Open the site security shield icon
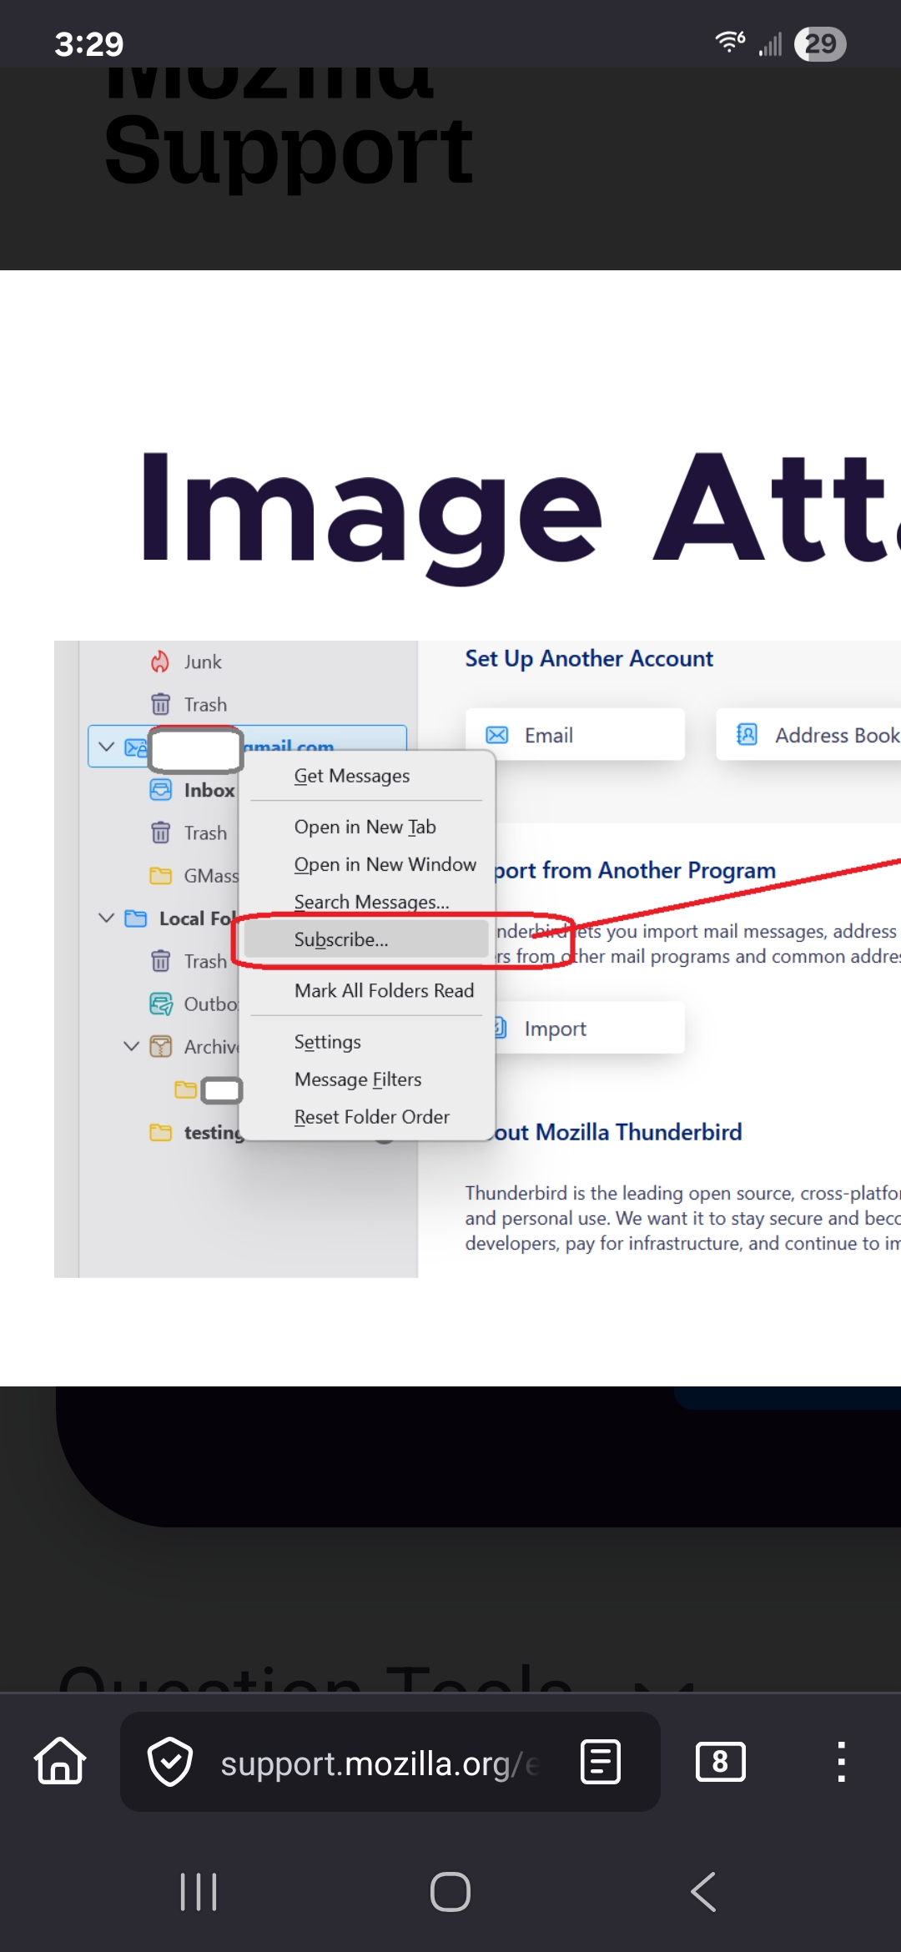 170,1762
